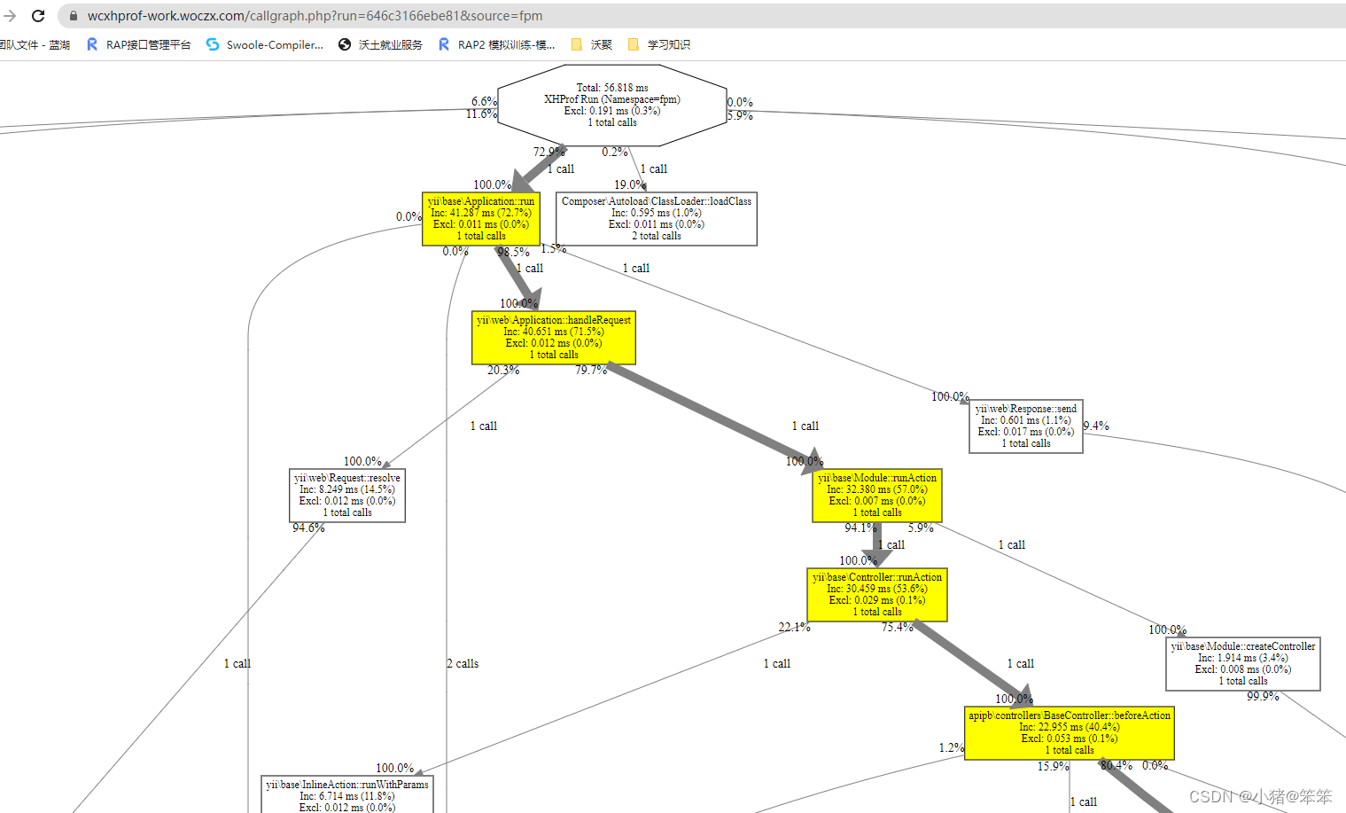Click the RAP2 bookmark favicon

tap(444, 44)
